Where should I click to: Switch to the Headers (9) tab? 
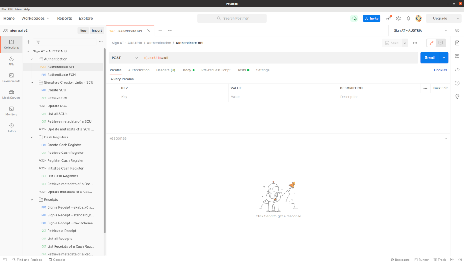(x=165, y=70)
